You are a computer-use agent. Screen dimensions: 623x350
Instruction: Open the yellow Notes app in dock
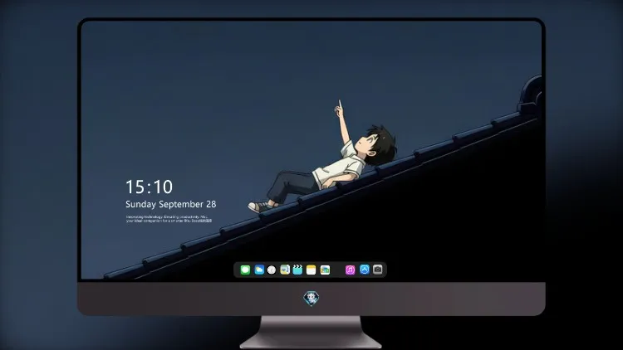[311, 270]
